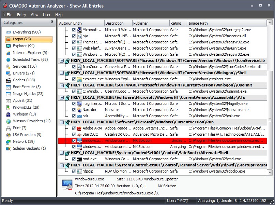Collapse the CurrentVersion\Run registry key

(62, 122)
